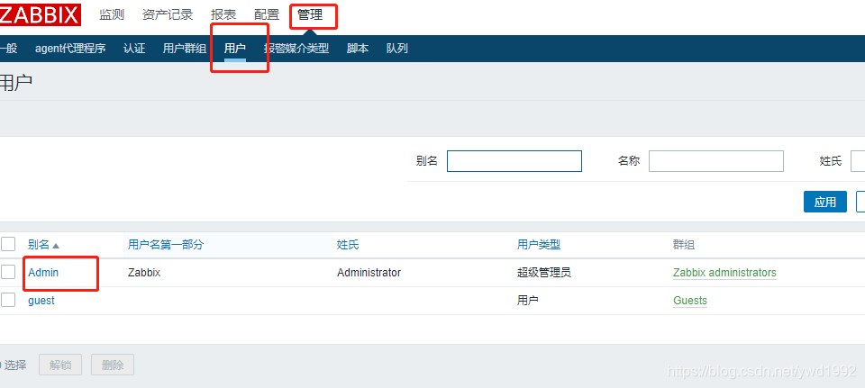Focus the 别名 filter input field

click(x=514, y=161)
